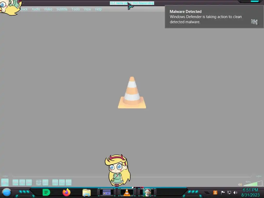Click the Java tray icon
The image size is (264, 198).
[215, 192]
